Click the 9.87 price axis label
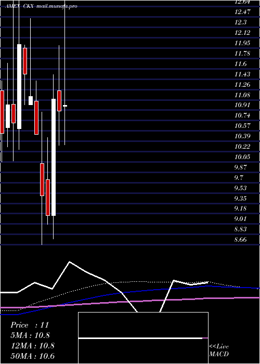The image size is (260, 364). 240,167
